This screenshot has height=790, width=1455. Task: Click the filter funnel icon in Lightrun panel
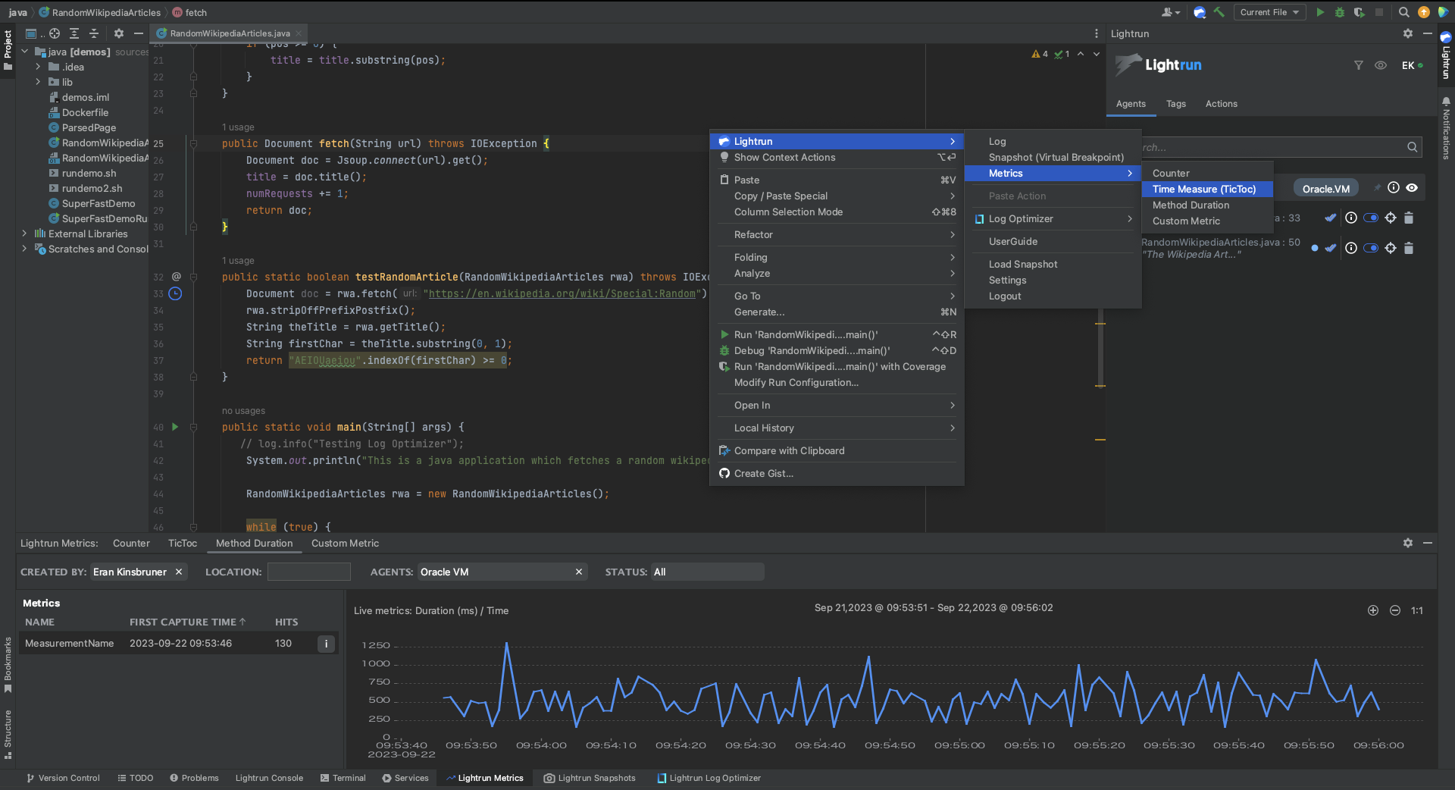(1359, 65)
